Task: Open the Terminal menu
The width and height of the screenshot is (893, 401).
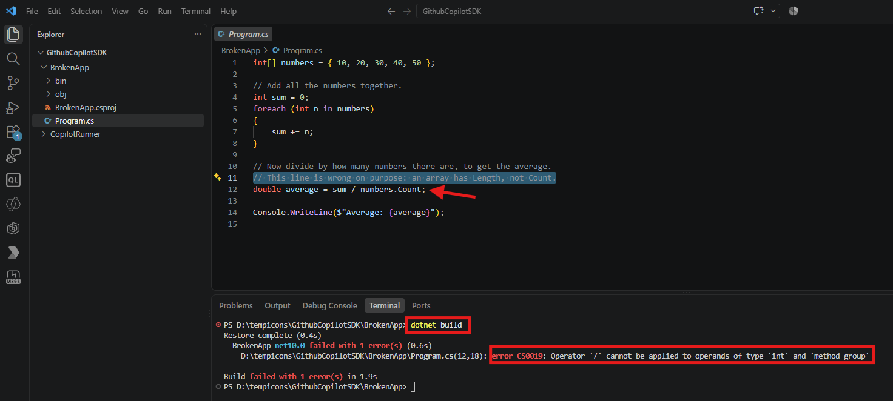Action: (x=196, y=11)
